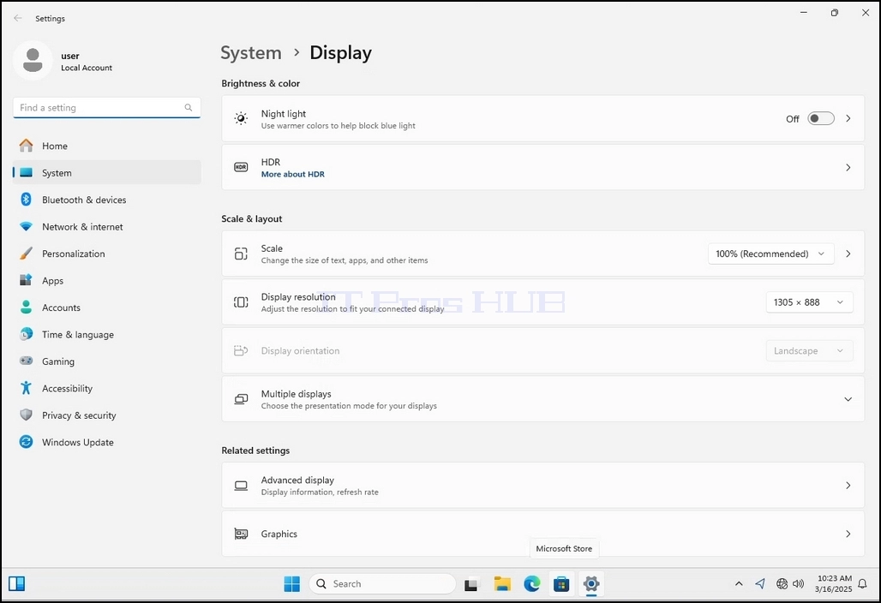Click the Night light sun icon
Screen dimensions: 881x603
pos(241,118)
